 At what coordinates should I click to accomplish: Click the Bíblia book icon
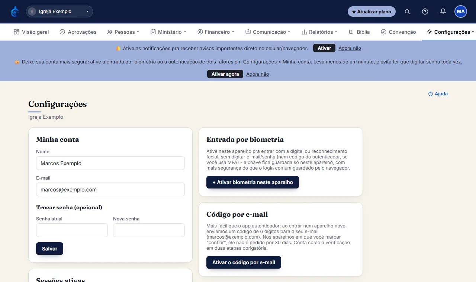coord(351,32)
